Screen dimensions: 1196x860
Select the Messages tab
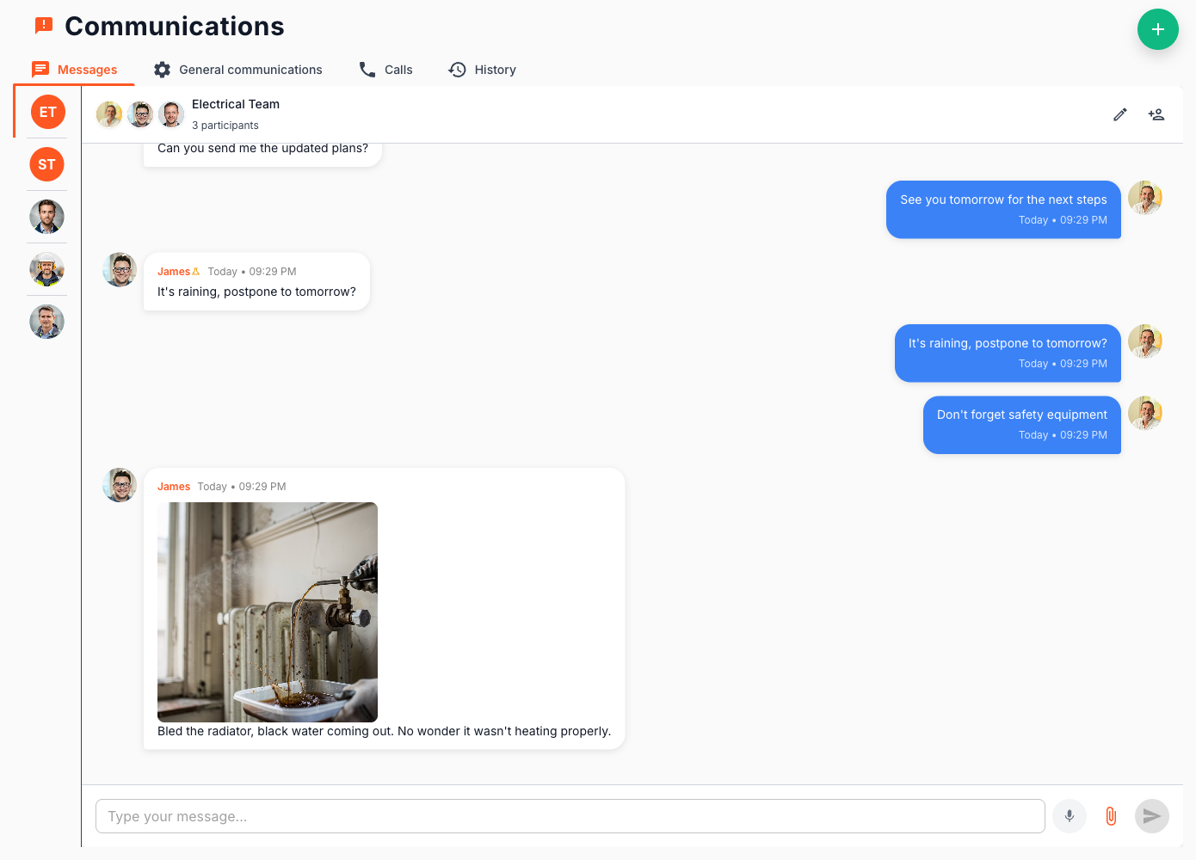(x=75, y=70)
